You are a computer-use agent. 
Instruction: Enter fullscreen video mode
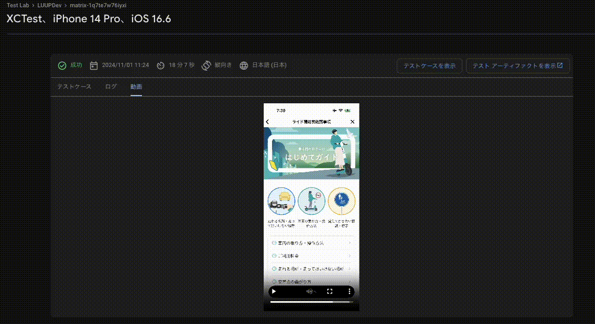[x=330, y=291]
